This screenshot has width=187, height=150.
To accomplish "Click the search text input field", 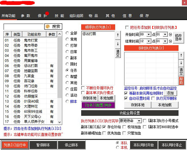I will tap(23, 26).
